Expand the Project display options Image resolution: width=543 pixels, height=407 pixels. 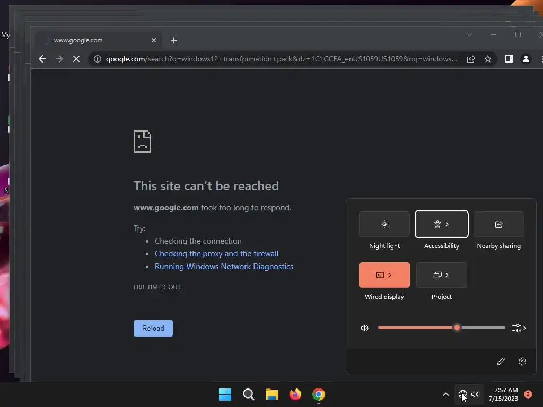pos(447,275)
